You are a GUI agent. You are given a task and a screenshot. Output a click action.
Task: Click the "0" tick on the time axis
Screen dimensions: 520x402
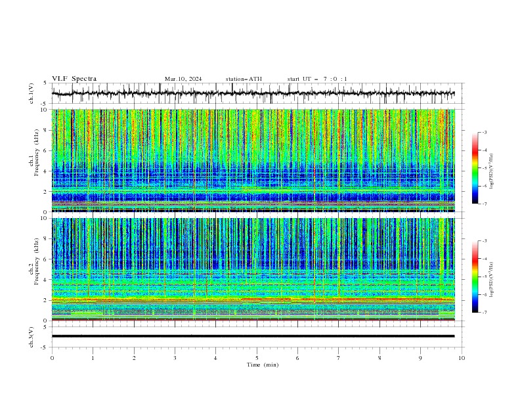point(52,358)
